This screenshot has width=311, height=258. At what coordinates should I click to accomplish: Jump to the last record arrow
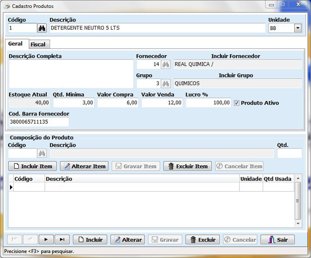pyautogui.click(x=62, y=239)
